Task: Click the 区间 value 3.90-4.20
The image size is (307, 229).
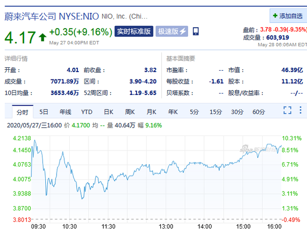Action: [x=143, y=81]
